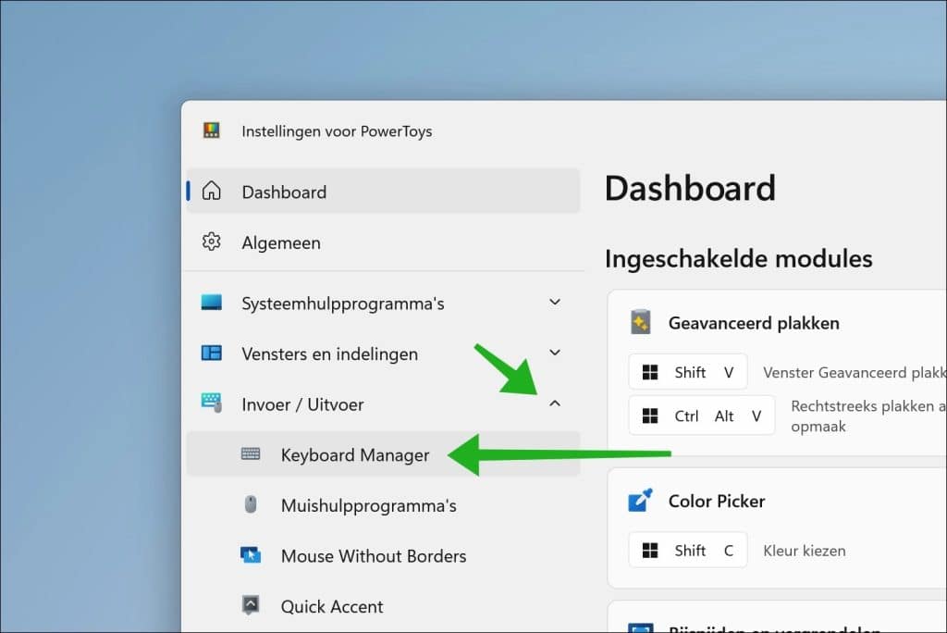This screenshot has height=633, width=947.
Task: Open Mouse Without Borders settings
Action: 383,555
